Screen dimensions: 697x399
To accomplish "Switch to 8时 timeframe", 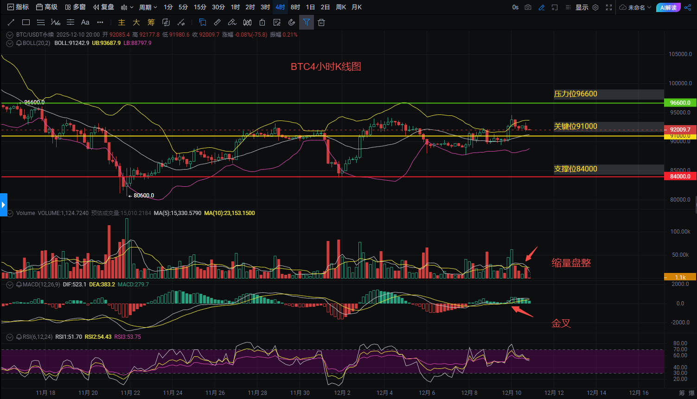I will click(x=295, y=7).
